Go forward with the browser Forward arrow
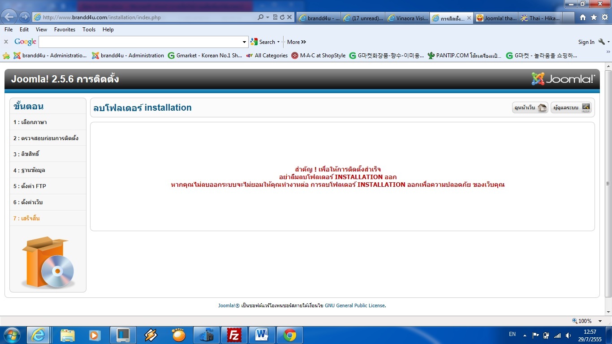Viewport: 612px width, 344px height. click(25, 17)
